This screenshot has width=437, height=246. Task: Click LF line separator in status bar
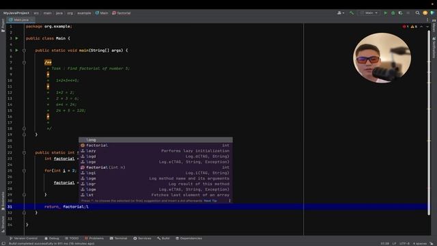pos(394,243)
